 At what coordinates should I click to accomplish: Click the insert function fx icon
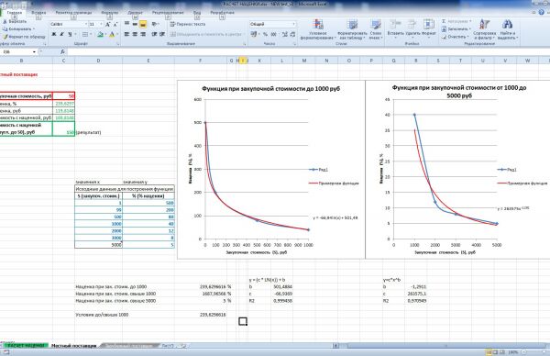coord(62,51)
